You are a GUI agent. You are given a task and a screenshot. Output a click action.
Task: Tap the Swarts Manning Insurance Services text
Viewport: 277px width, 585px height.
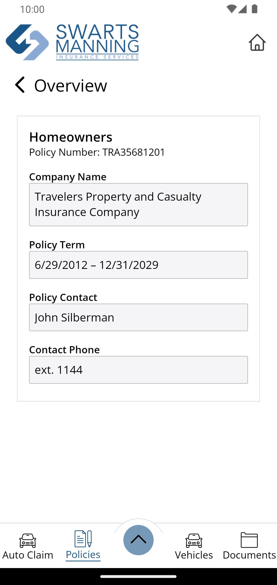97,42
